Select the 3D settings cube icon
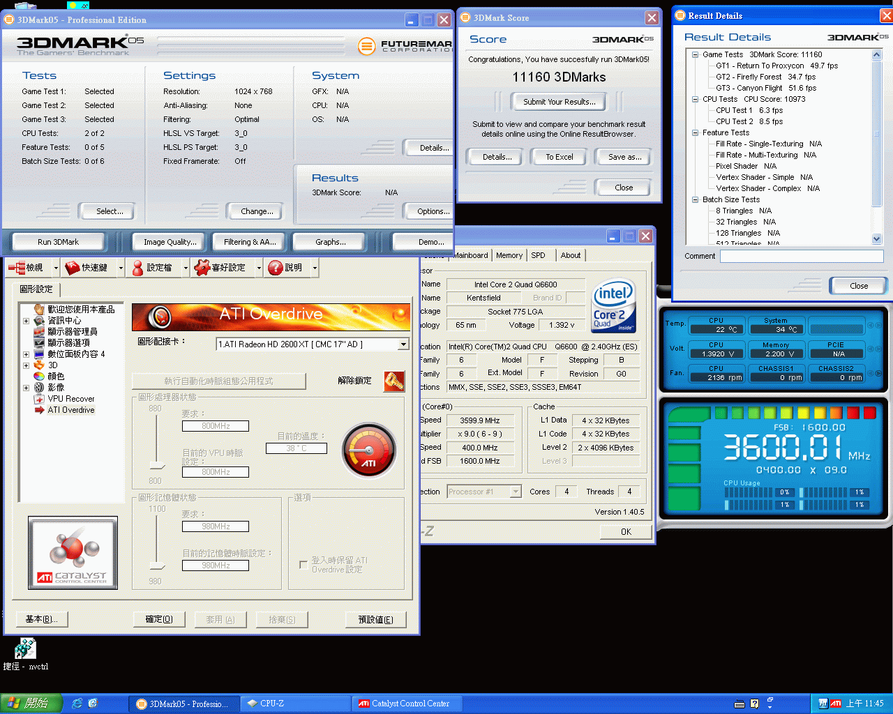893x714 pixels. pos(39,365)
